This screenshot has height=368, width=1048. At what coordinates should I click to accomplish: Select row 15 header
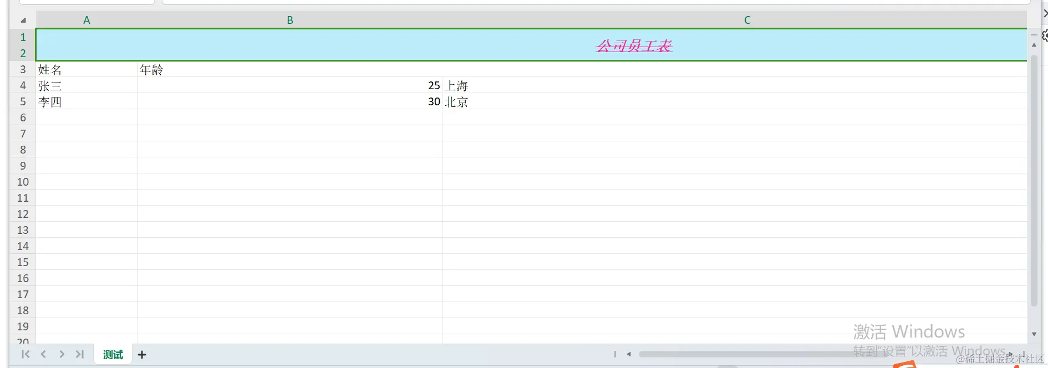point(23,262)
